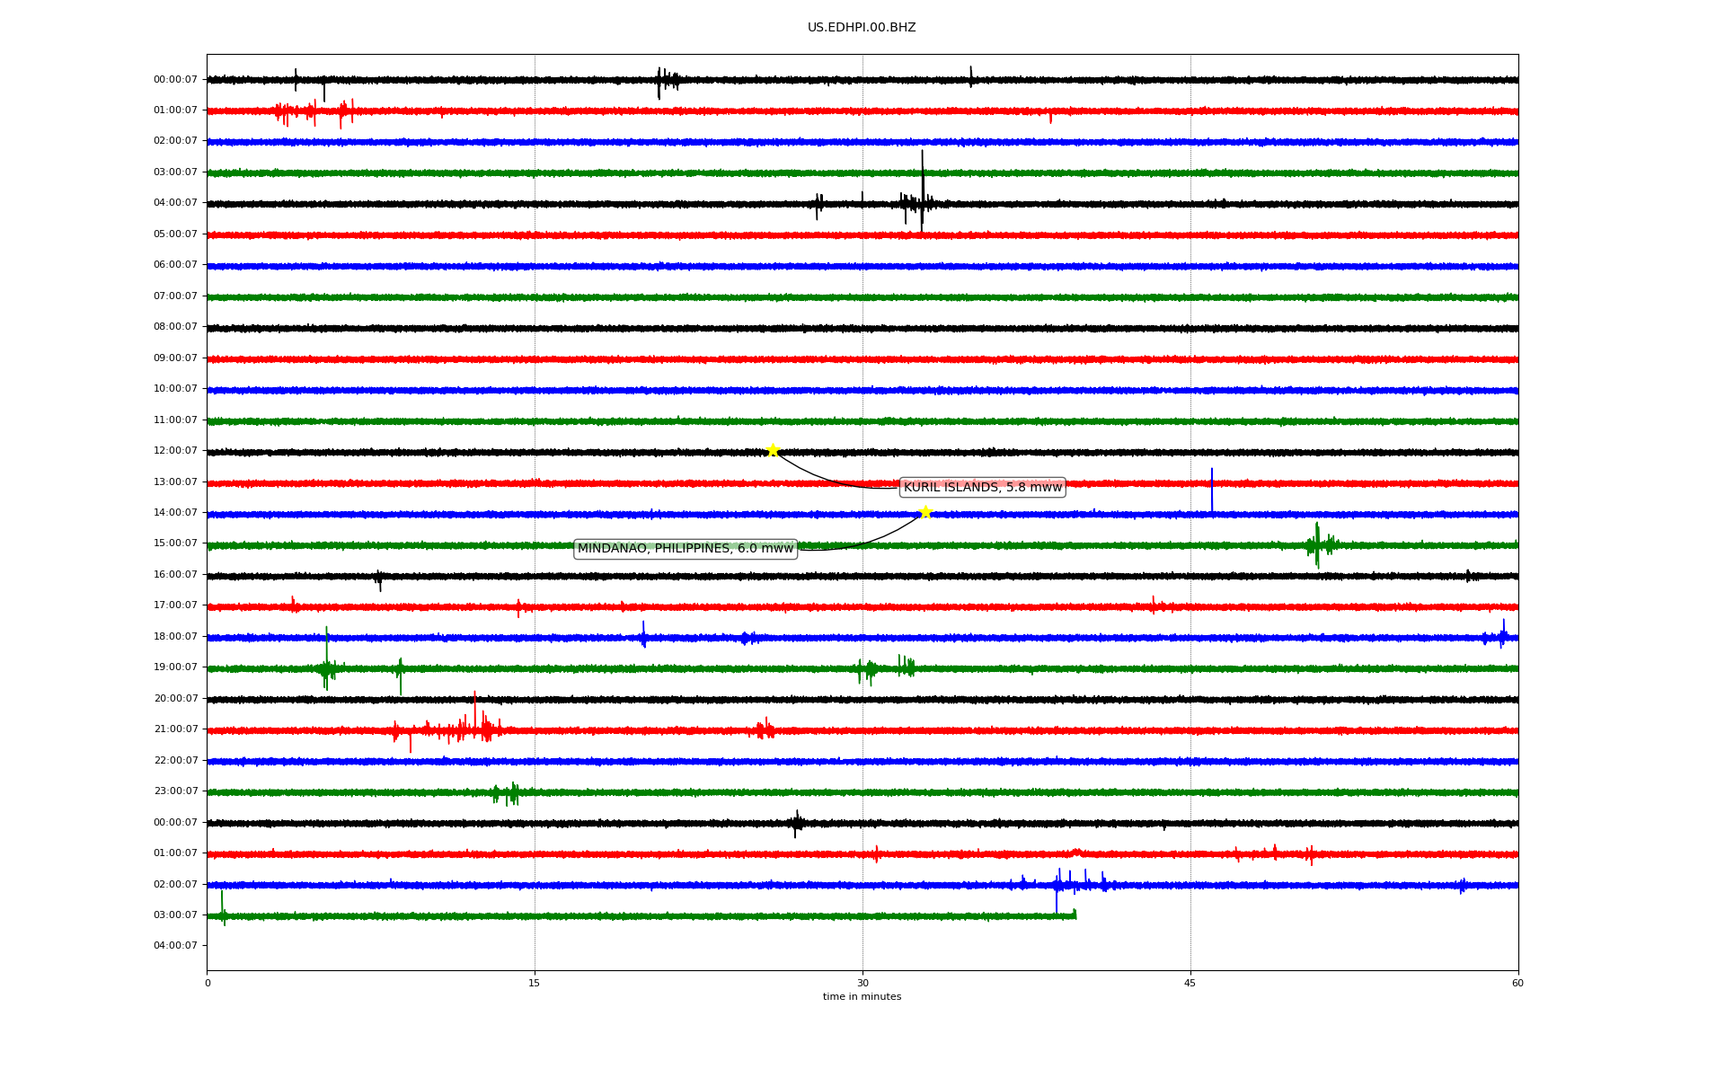This screenshot has height=1078, width=1725.
Task: Click the 45 tick on x-axis
Action: (1190, 983)
